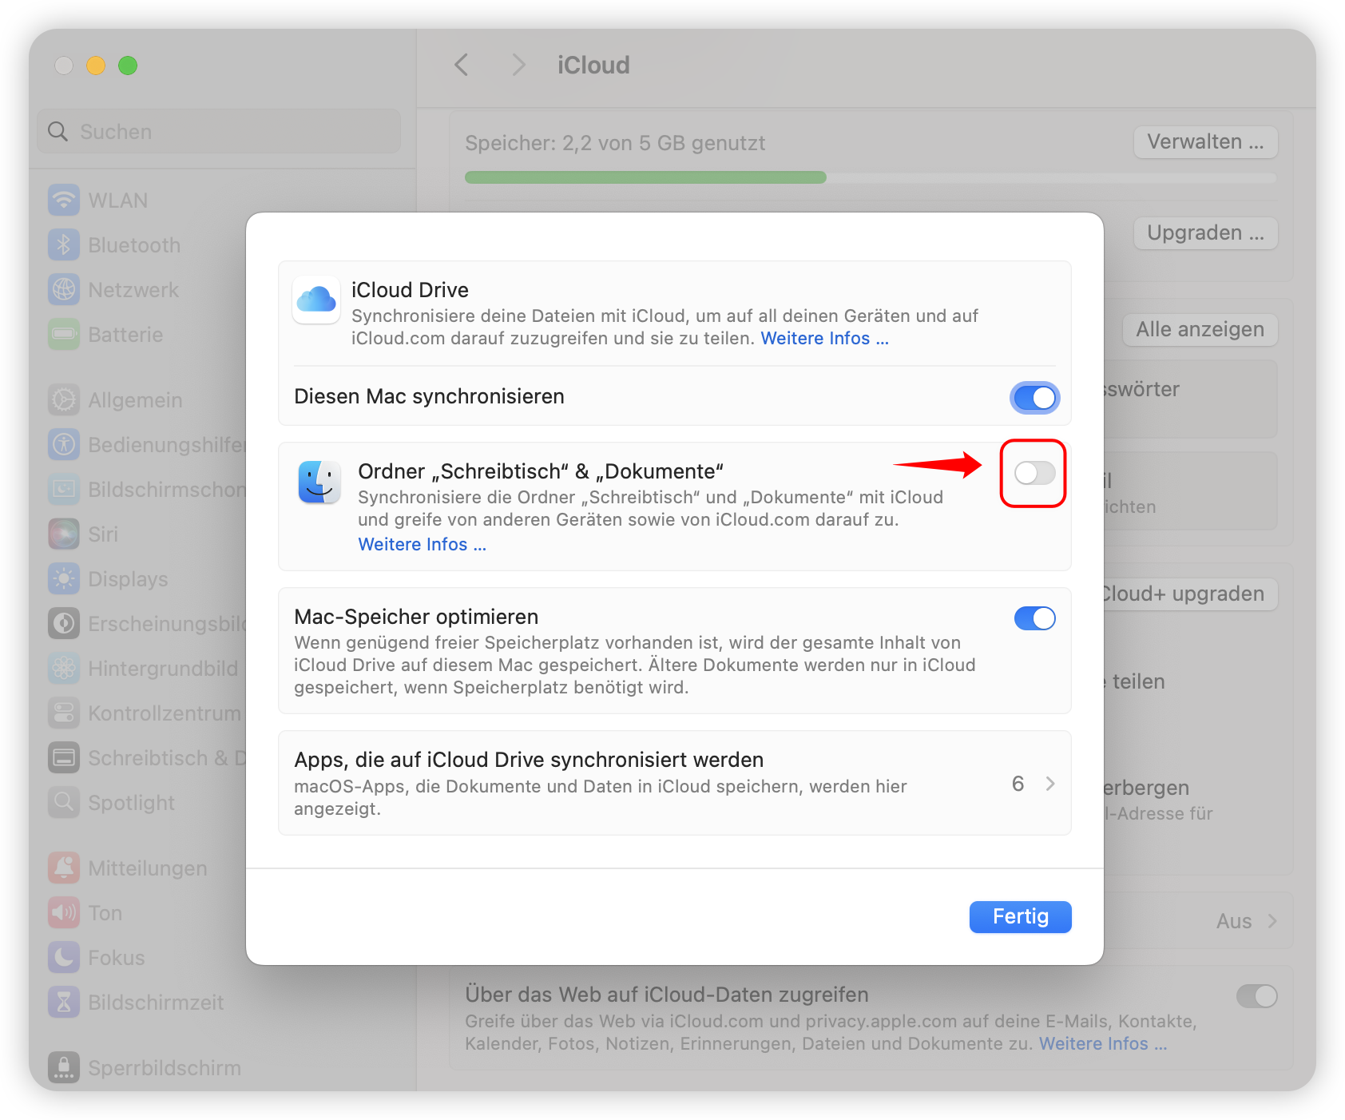This screenshot has height=1120, width=1345.
Task: Click the iCloud+ upgraden button
Action: coord(1191,594)
